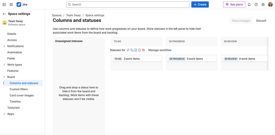Select Automation in the sidebar
Viewport: 275px width, 135px height.
point(15,52)
